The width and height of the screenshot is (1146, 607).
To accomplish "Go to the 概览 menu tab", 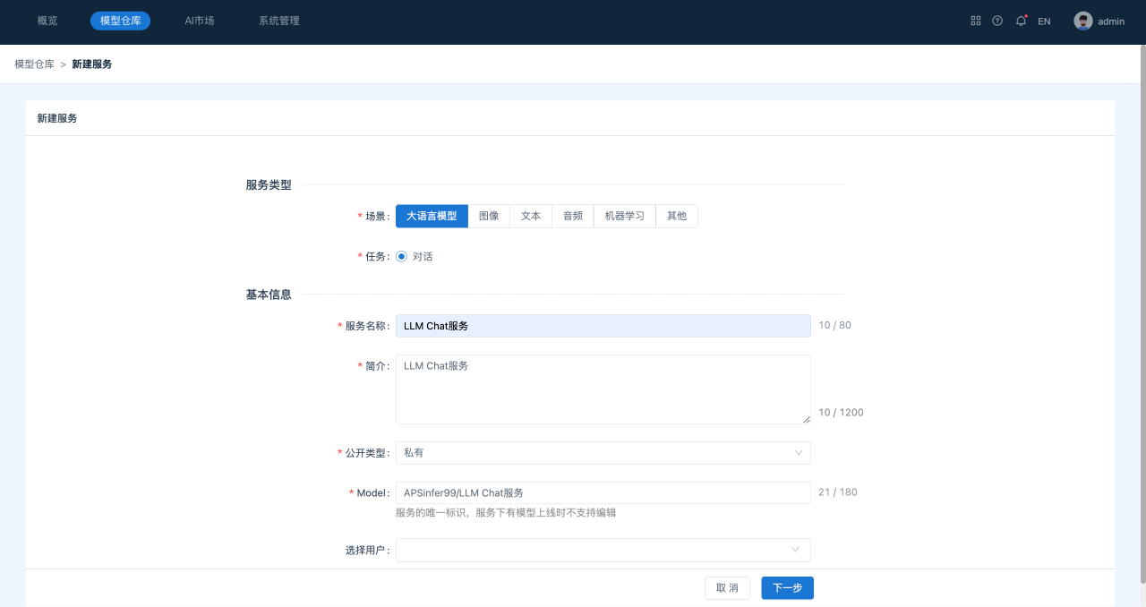I will [x=47, y=21].
